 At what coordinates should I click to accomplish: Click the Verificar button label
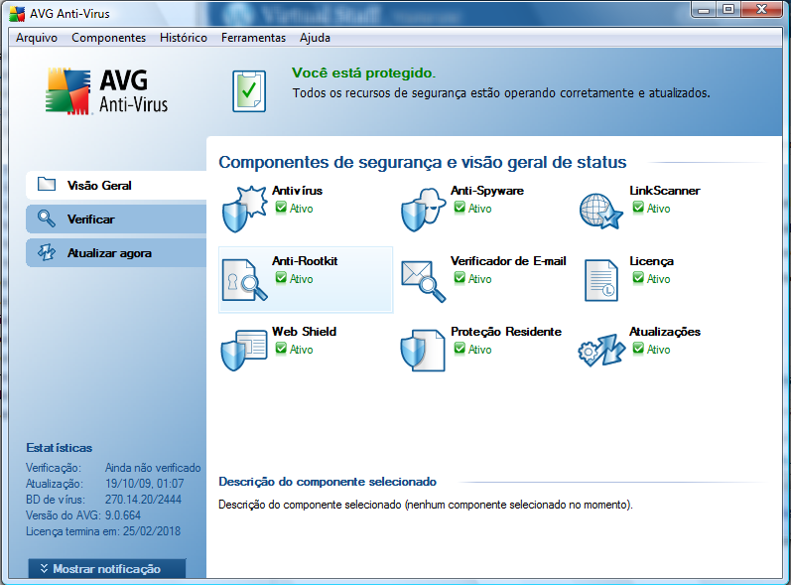pyautogui.click(x=90, y=219)
